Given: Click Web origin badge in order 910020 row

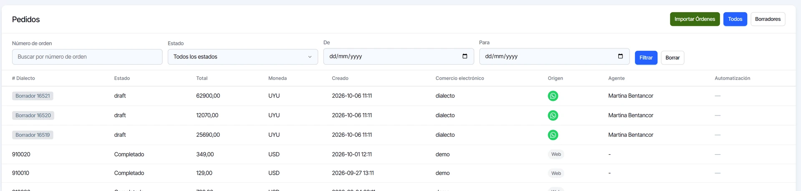Looking at the screenshot, I should pos(556,154).
